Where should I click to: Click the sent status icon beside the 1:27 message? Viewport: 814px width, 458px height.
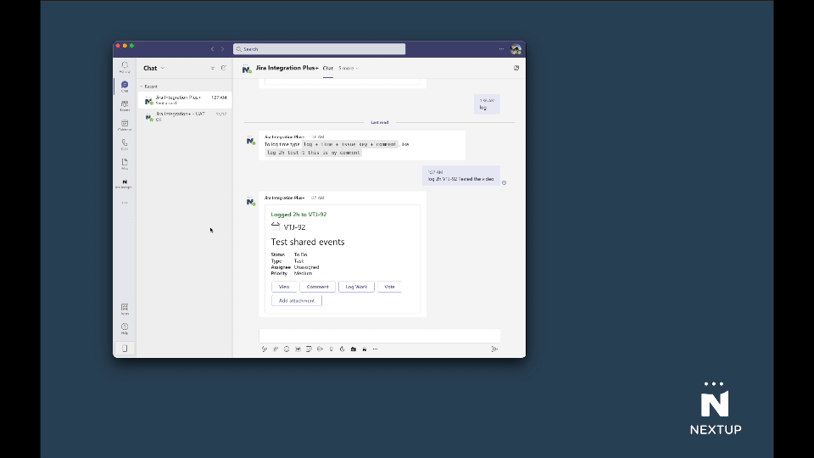click(504, 183)
